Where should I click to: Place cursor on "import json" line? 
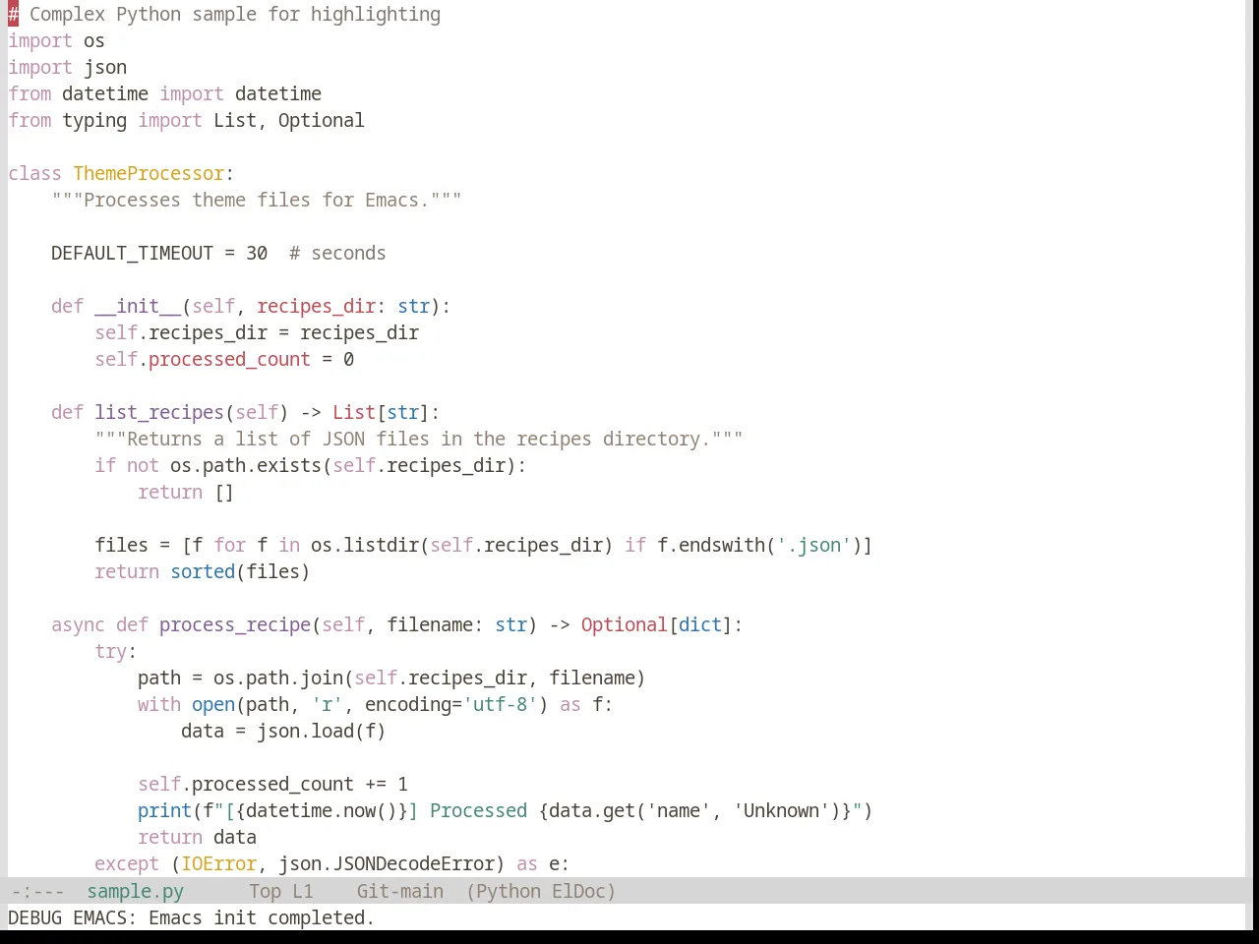click(x=67, y=68)
